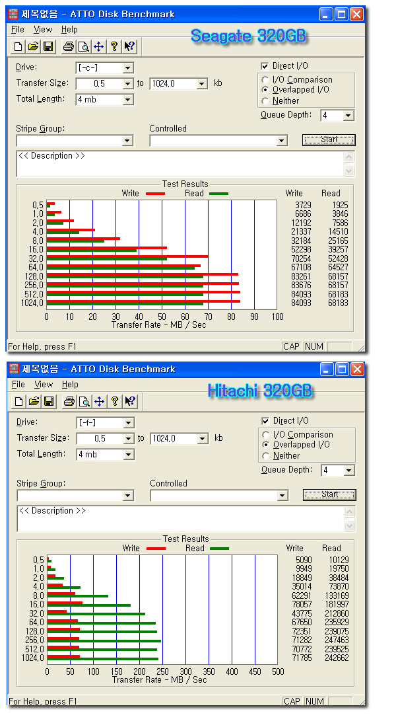Open Stripe Group dropdown in Seagate window
396x727 pixels.
[128, 141]
